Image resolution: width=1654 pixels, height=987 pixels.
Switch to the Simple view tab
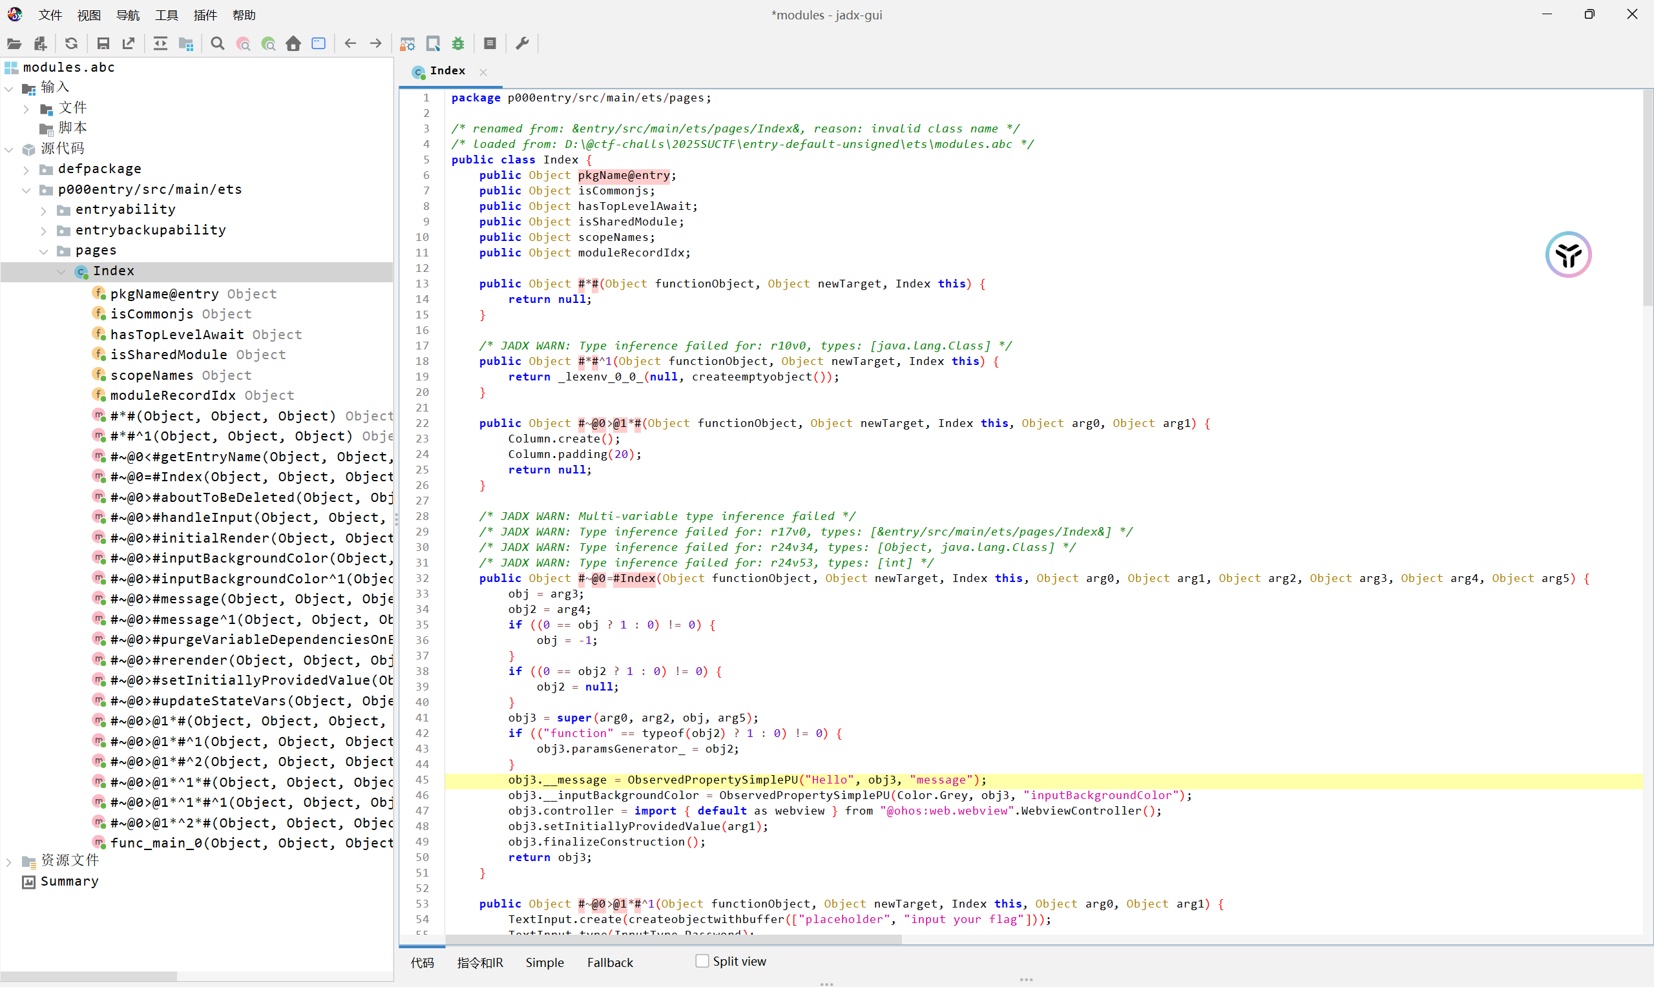pos(544,962)
